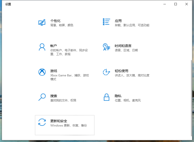The height and width of the screenshot is (142, 194).
Task: Click the vertical scrollbar thumb
Action: point(191,98)
